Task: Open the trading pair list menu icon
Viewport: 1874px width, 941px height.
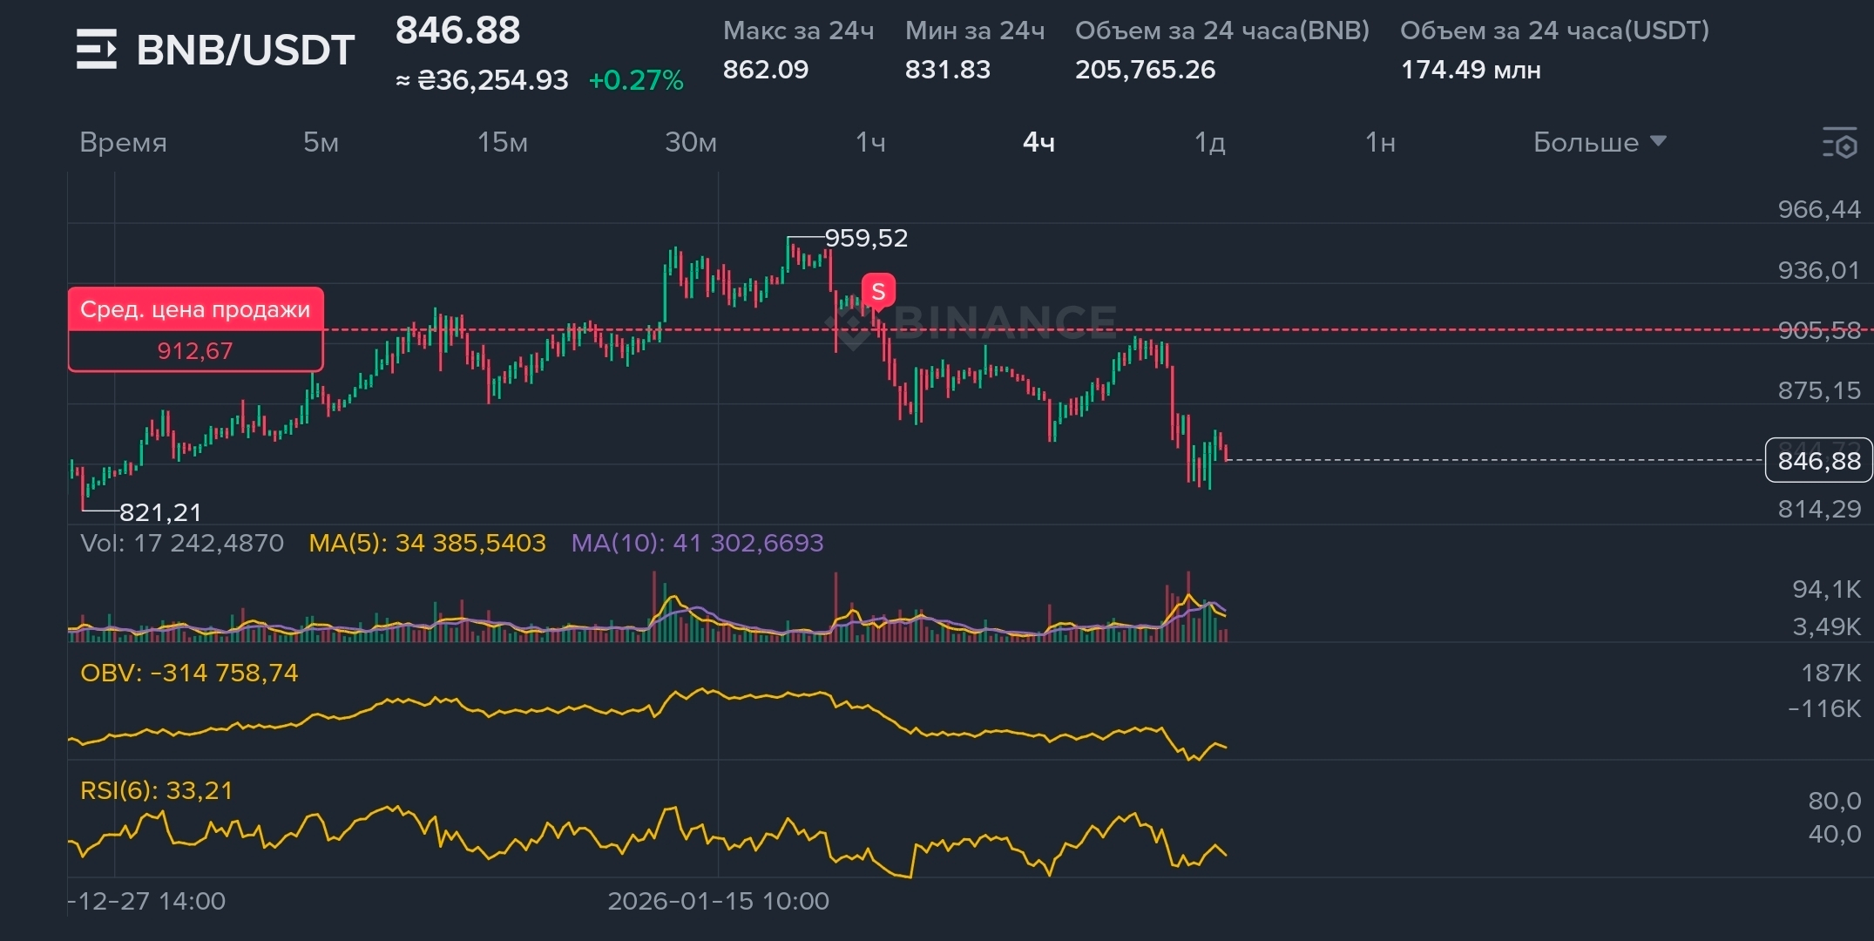Action: (x=96, y=49)
